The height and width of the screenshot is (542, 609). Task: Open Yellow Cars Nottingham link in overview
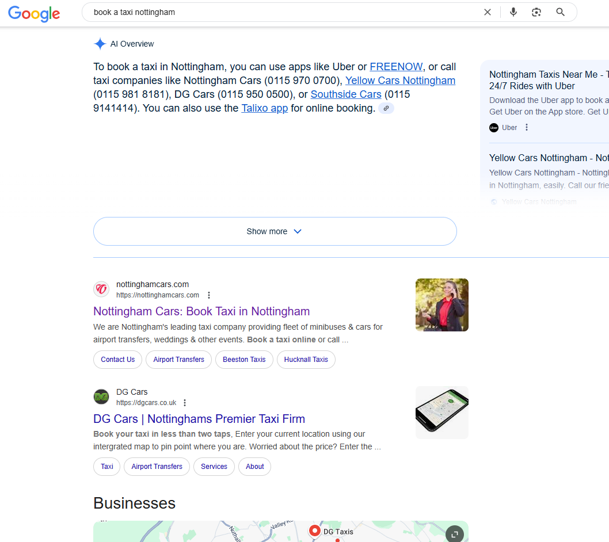pyautogui.click(x=400, y=81)
